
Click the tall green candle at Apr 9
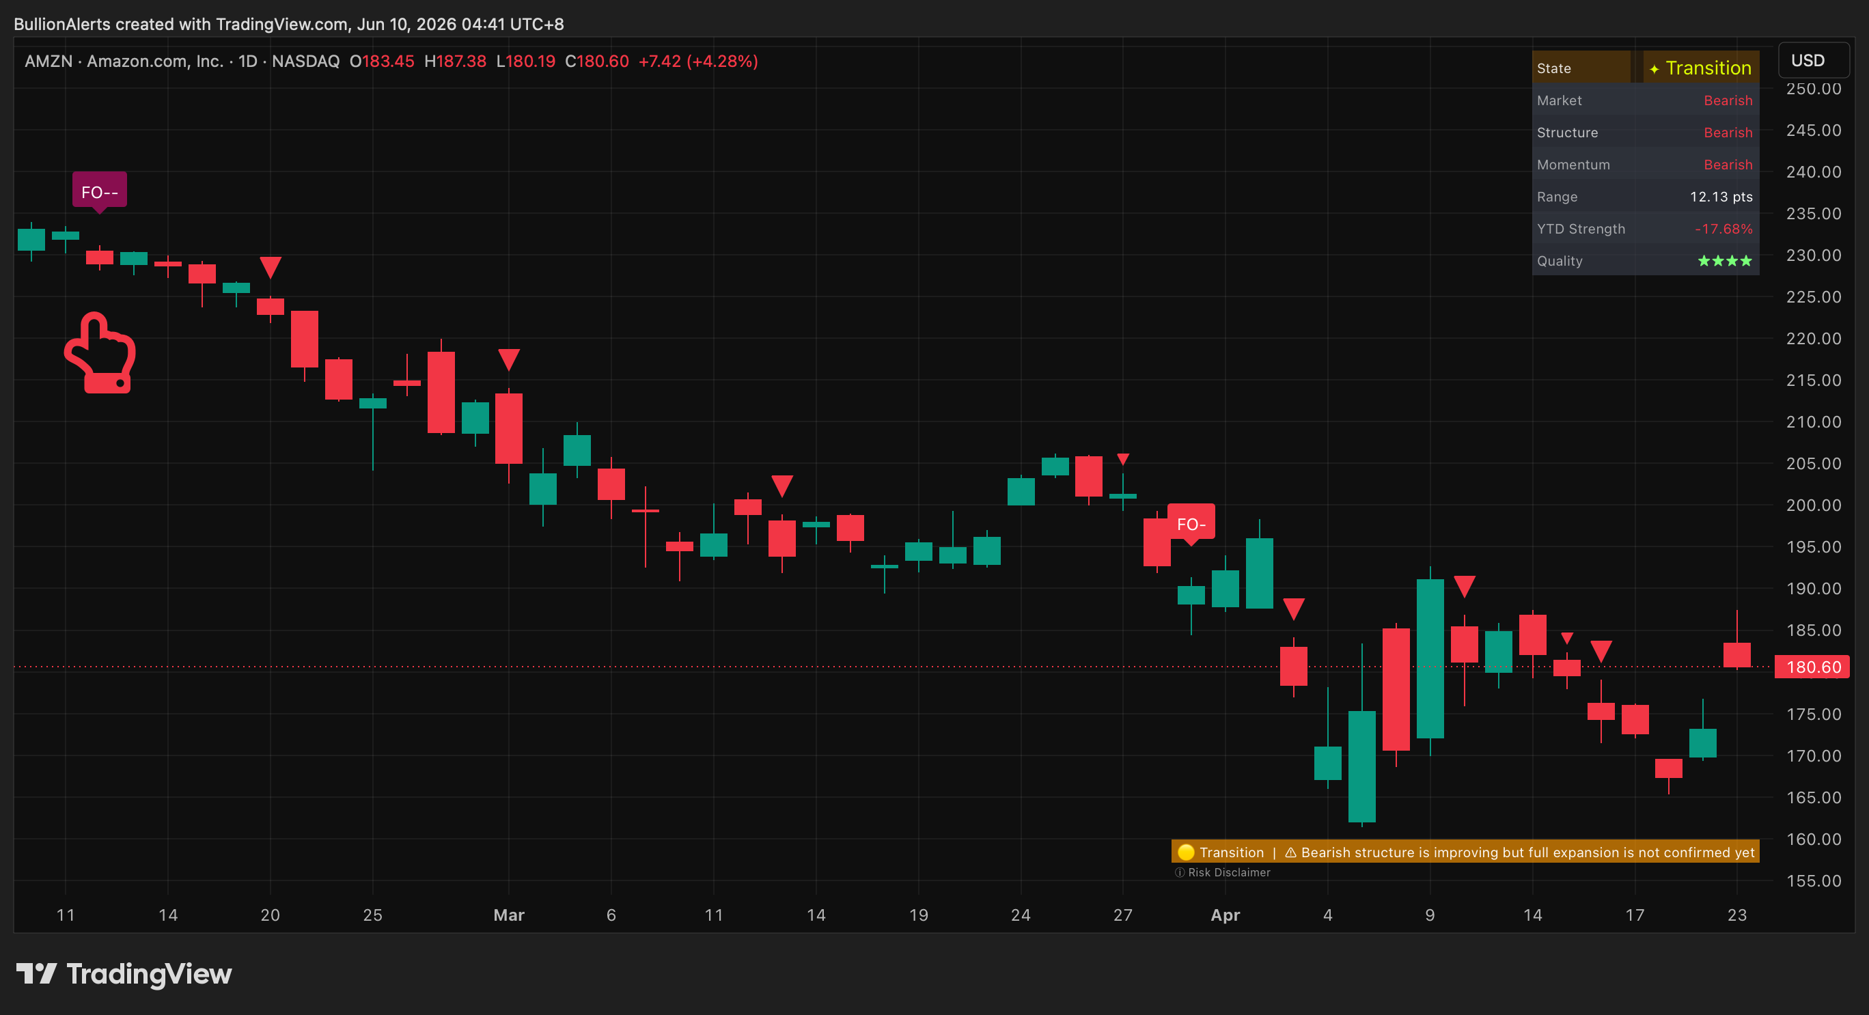click(1430, 658)
